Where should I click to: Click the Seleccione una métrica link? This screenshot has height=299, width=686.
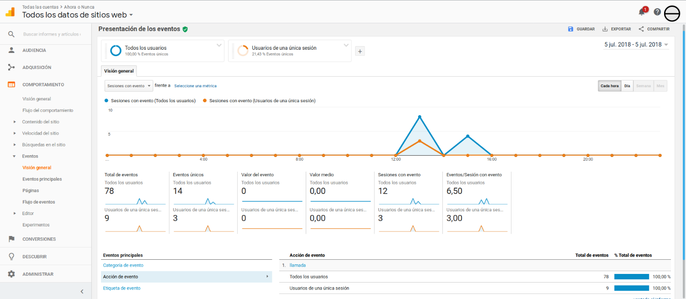(x=195, y=86)
